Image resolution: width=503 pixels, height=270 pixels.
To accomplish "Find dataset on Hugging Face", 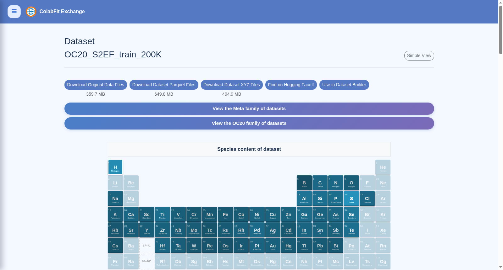I will pos(291,85).
